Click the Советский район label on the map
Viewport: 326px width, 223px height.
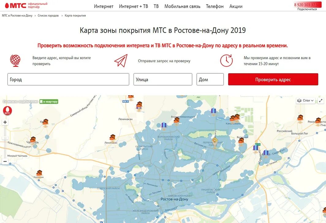[x=108, y=188]
